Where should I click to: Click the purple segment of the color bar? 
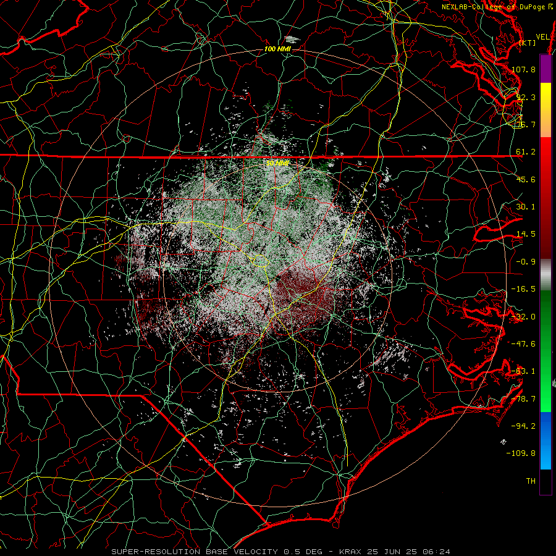point(545,69)
